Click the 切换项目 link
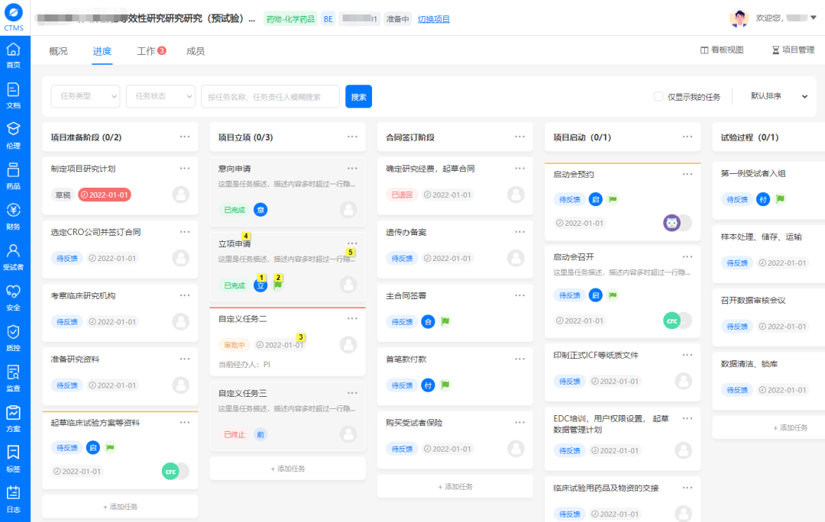825x522 pixels. (x=434, y=19)
